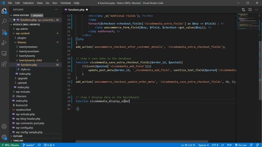The height and width of the screenshot is (147, 262).
Task: Click the Open Changes icon in editor toolbar
Action: pyautogui.click(x=243, y=10)
